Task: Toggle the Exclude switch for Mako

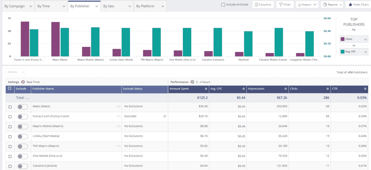Action: (23, 106)
